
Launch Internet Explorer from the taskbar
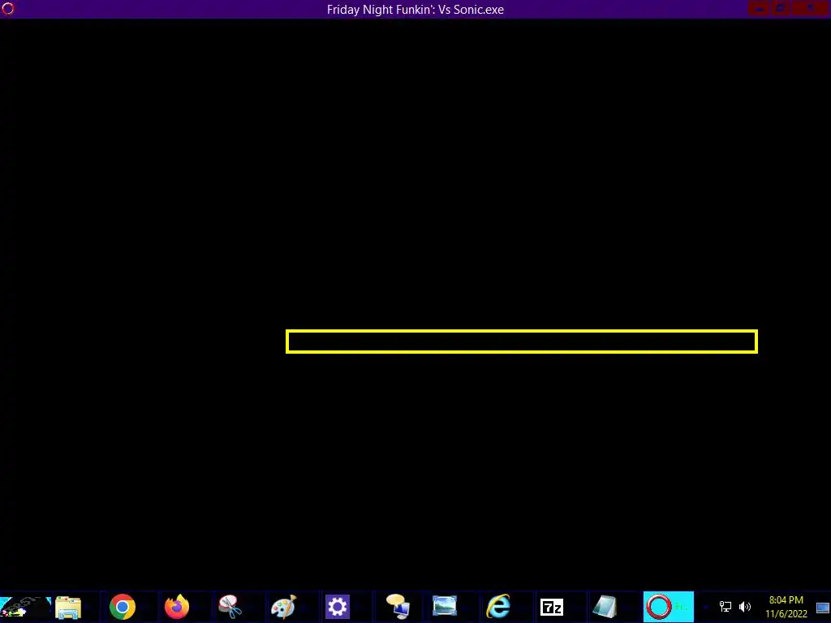498,607
